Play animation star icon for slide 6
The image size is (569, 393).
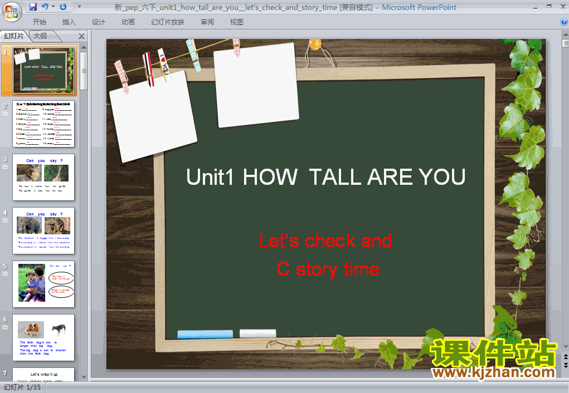pyautogui.click(x=5, y=327)
